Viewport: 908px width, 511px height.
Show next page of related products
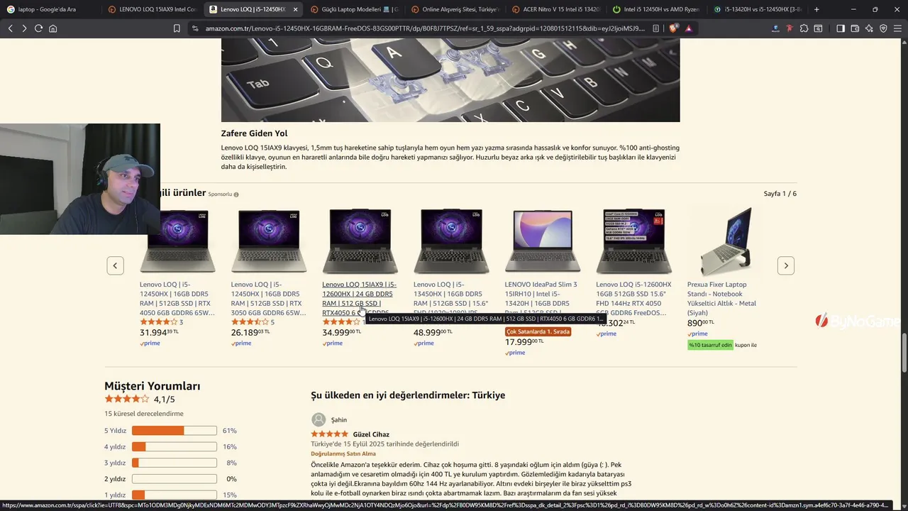785,265
